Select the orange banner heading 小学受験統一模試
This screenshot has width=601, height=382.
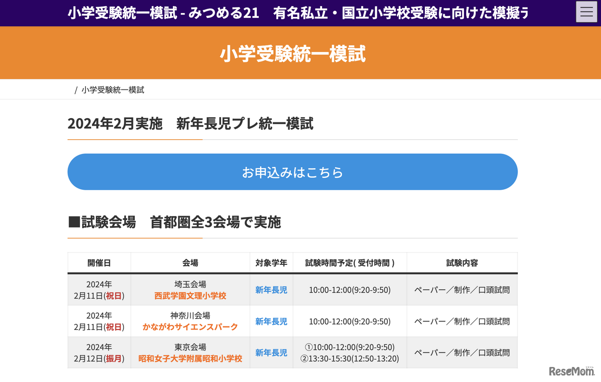point(293,54)
